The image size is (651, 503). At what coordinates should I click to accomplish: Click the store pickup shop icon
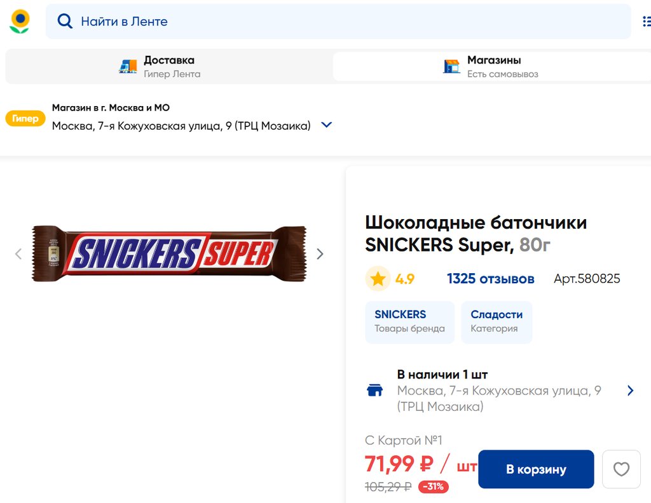pos(451,67)
